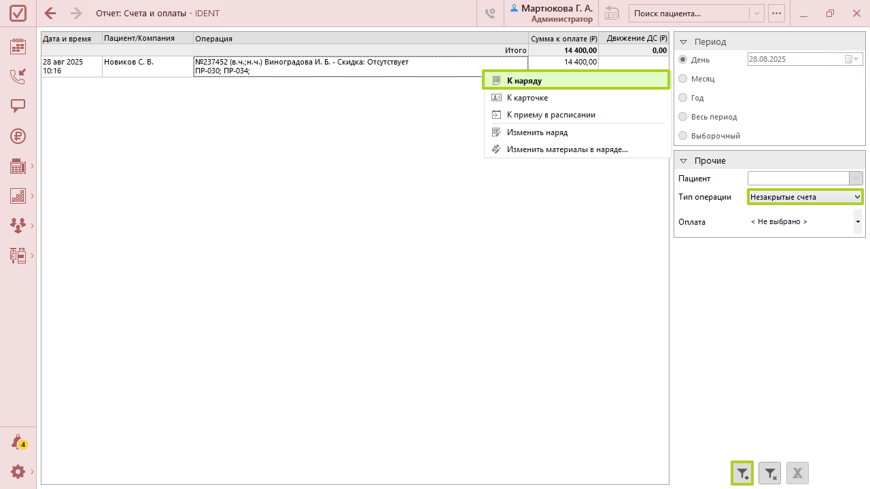Viewport: 870px width, 489px height.
Task: Click the IDENT checkmark logo icon
Action: [18, 14]
